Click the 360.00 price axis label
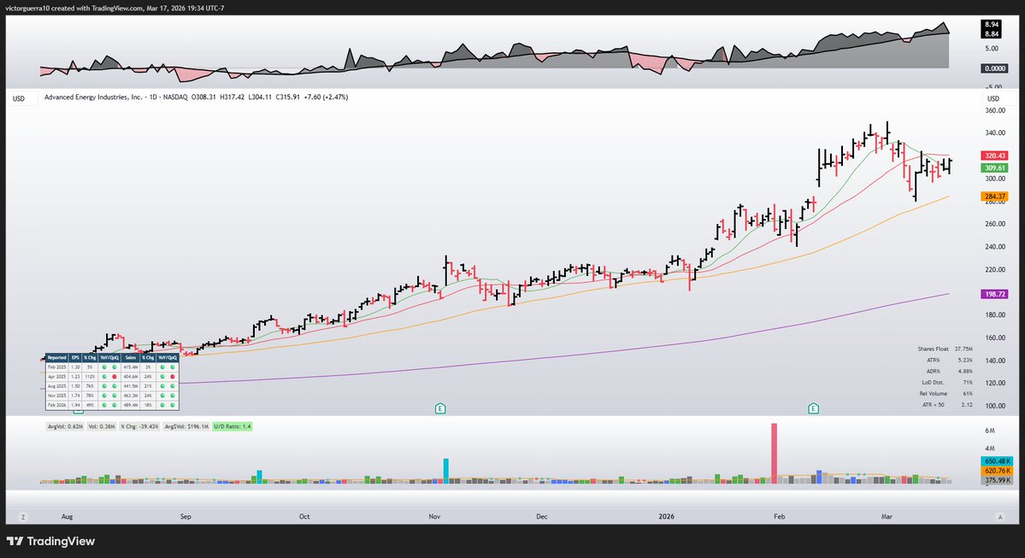This screenshot has height=558, width=1025. 995,110
